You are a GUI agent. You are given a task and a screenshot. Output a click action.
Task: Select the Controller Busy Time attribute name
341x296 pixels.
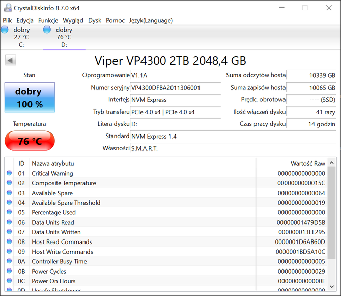point(59,262)
